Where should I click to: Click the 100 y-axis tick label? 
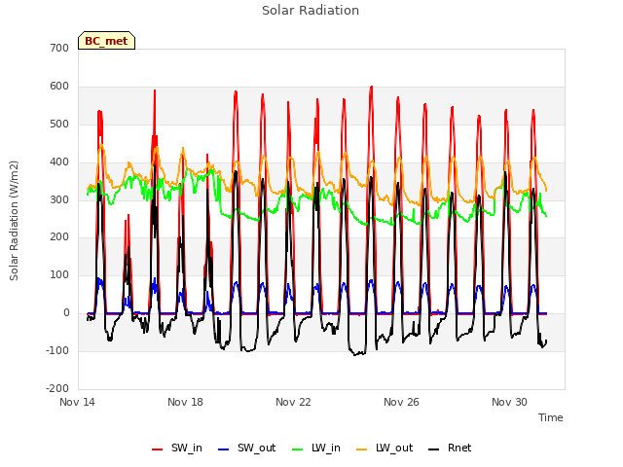59,274
